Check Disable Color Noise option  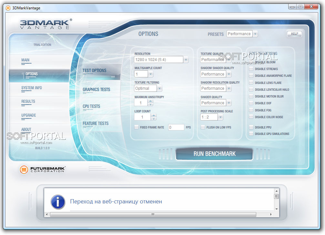point(251,117)
